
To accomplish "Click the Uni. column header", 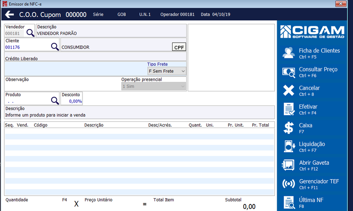I will (210, 125).
